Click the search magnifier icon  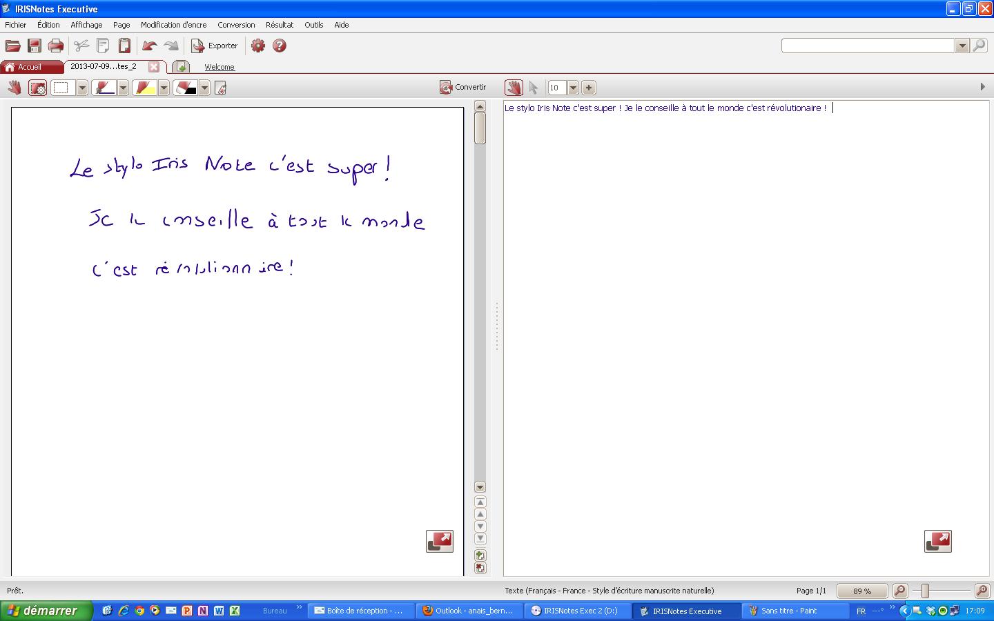(980, 46)
